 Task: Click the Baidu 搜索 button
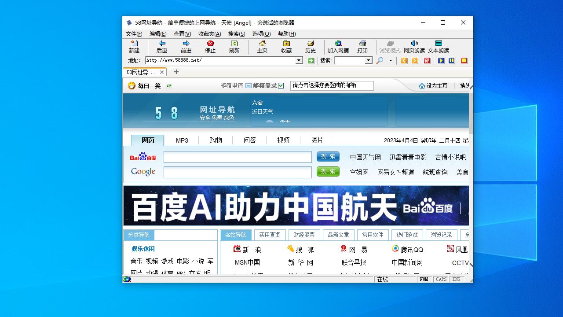(328, 157)
